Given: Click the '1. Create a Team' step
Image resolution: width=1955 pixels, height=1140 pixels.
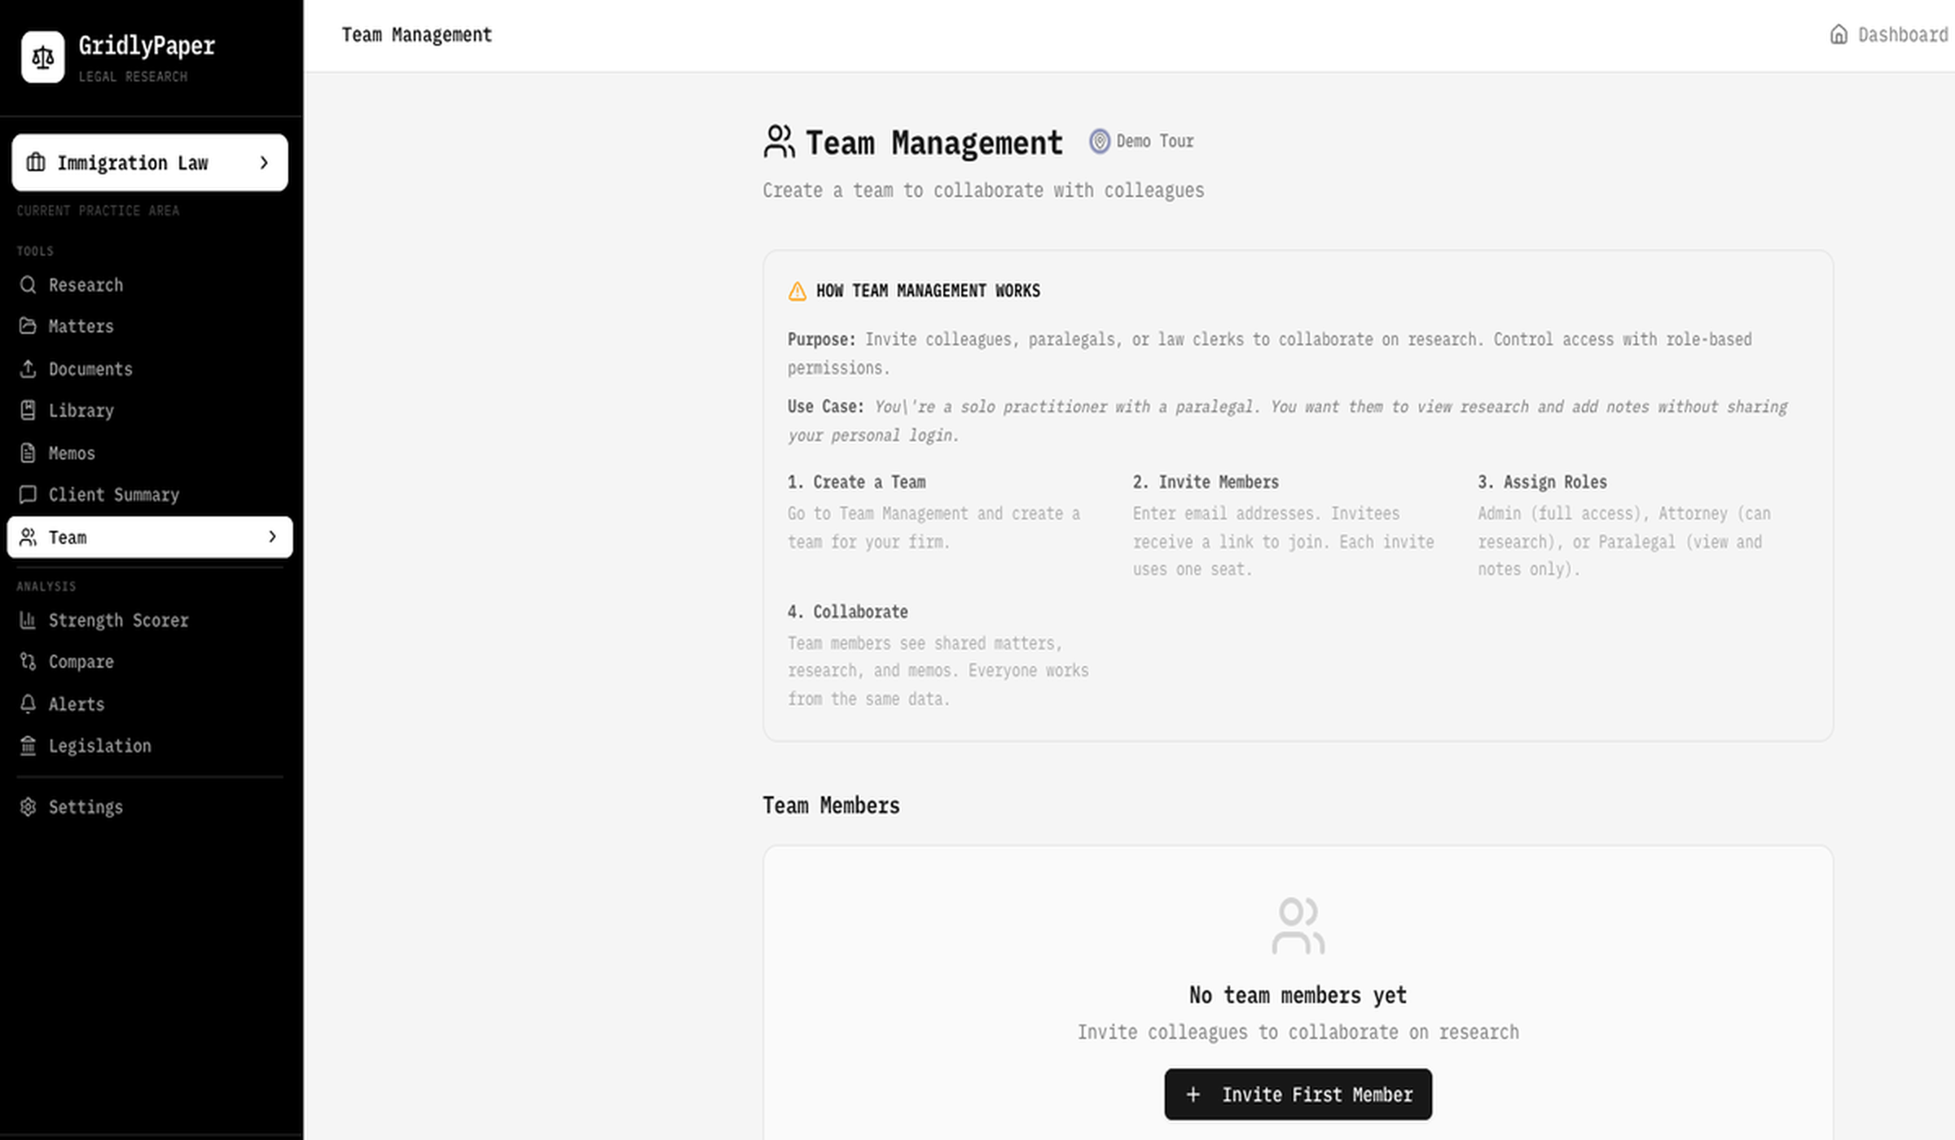Looking at the screenshot, I should pos(856,482).
